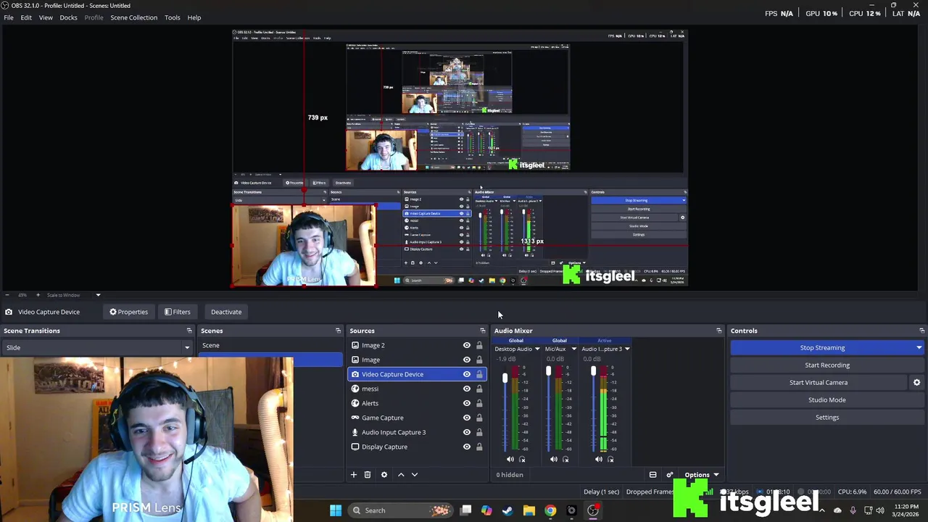Select the Game Capture source row
Viewport: 928px width, 522px height.
click(x=417, y=418)
